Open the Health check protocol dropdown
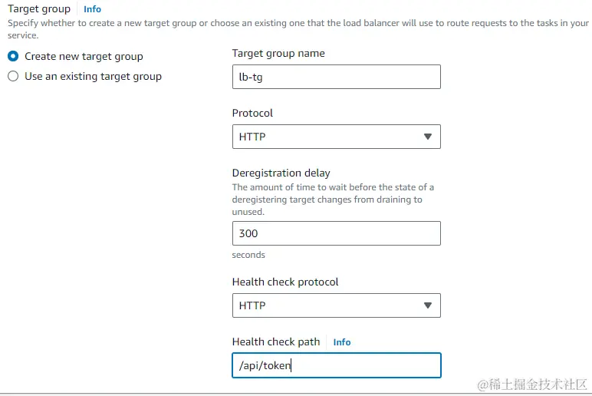The image size is (592, 396). click(x=337, y=305)
